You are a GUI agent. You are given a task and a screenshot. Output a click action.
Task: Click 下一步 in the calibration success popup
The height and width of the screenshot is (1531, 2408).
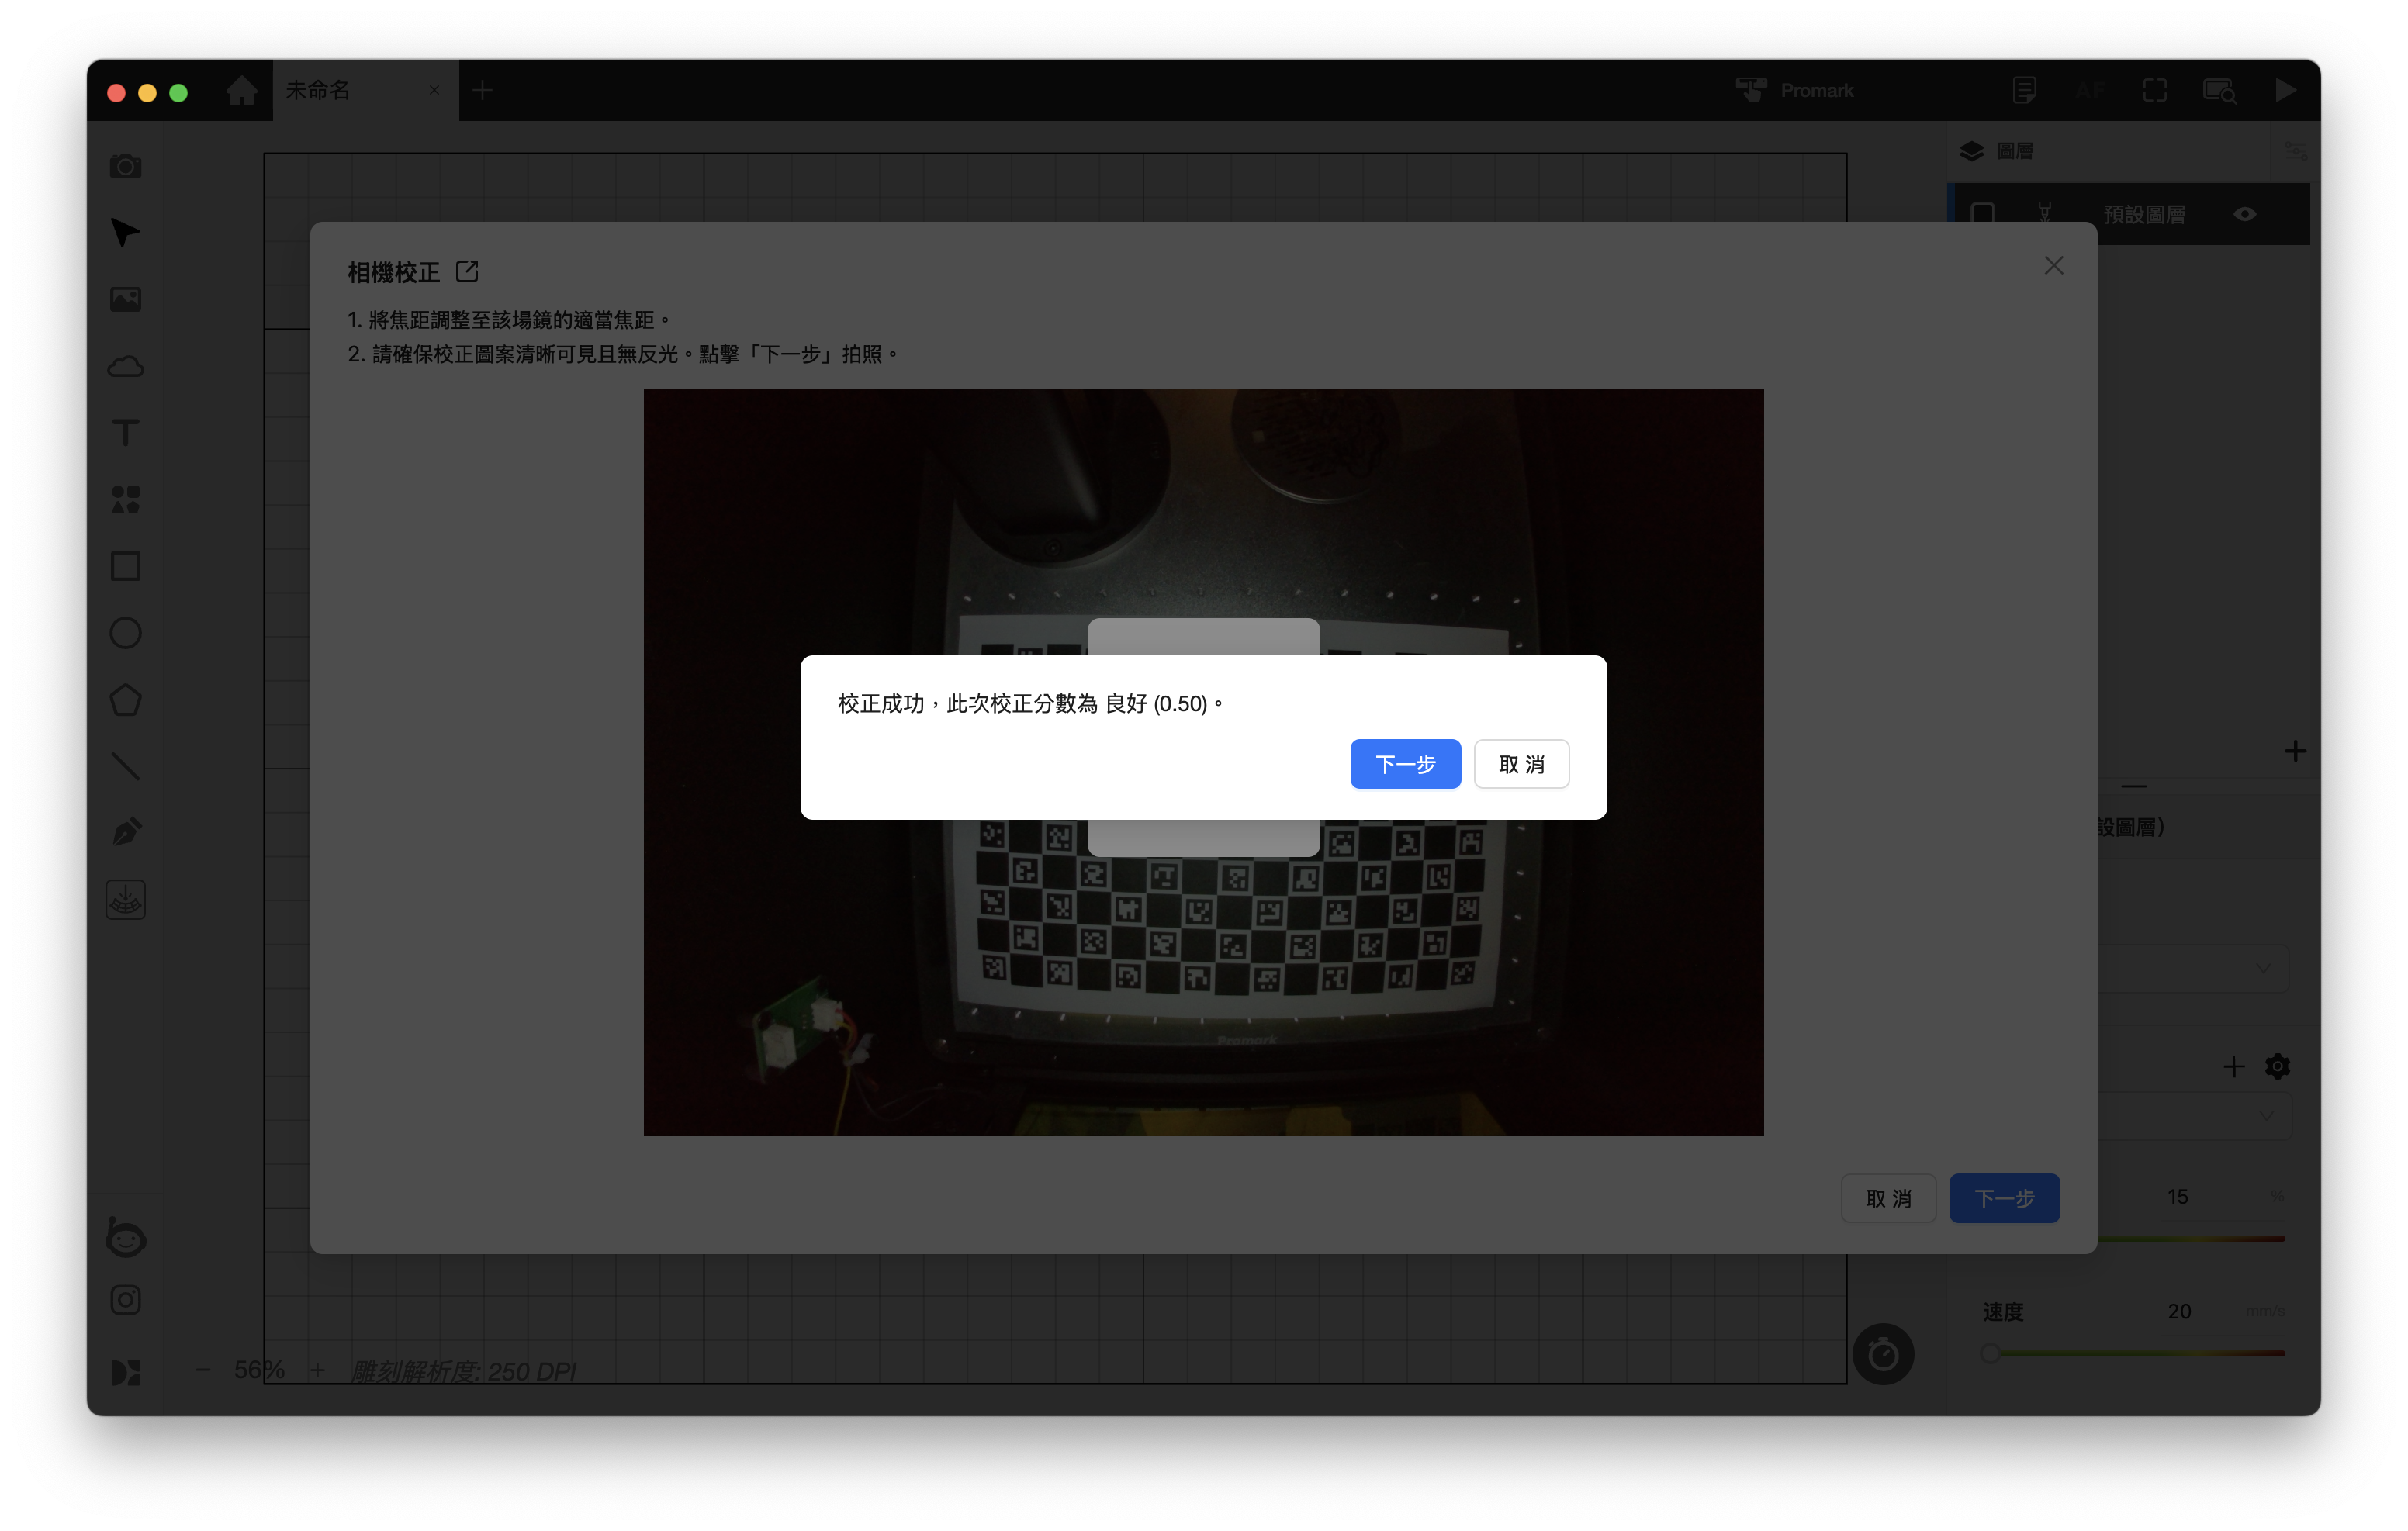pos(1404,764)
